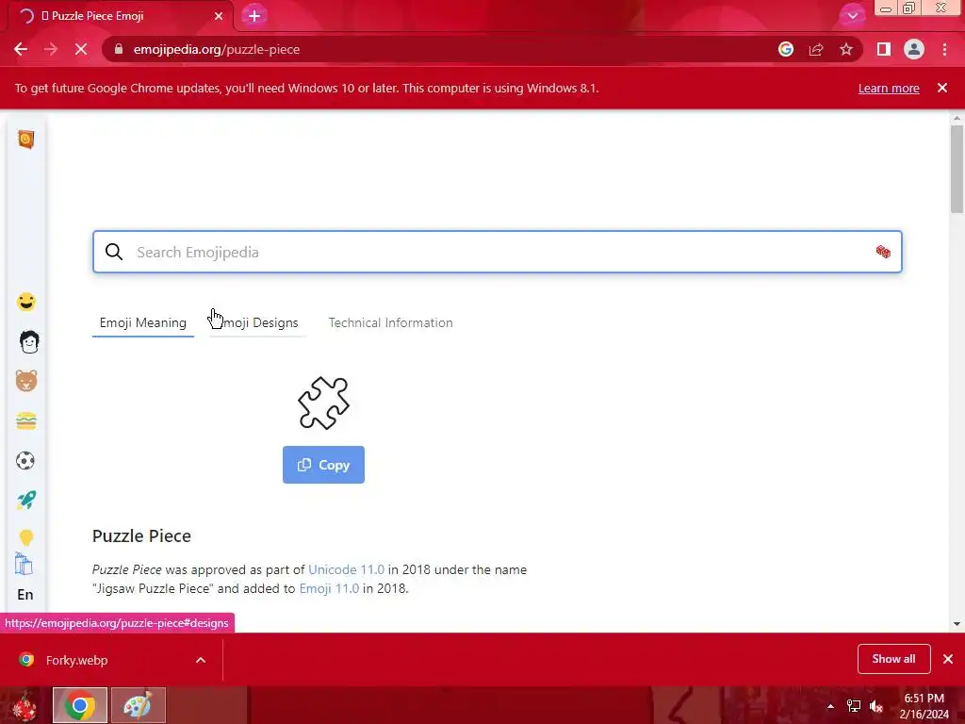The image size is (965, 724).
Task: Click the Google icon in the address bar
Action: [x=786, y=49]
